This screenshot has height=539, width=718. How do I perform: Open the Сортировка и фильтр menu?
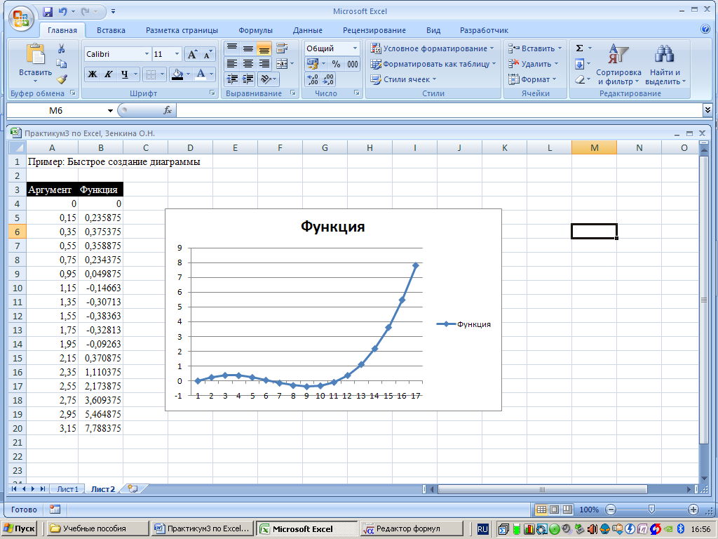coord(618,64)
